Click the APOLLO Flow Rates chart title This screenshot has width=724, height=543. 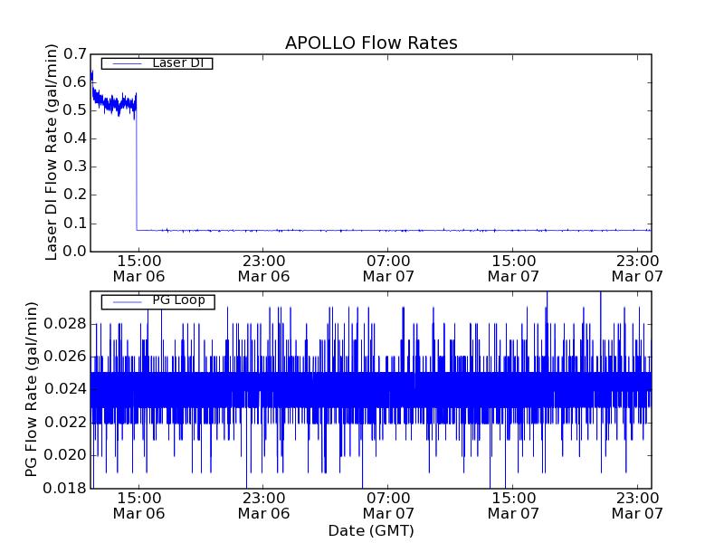(371, 43)
